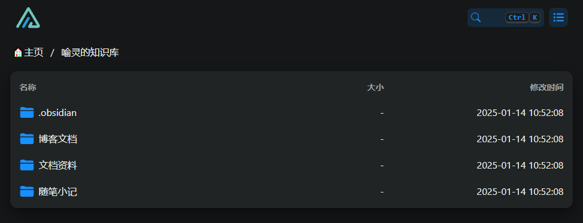Select 喻灵的知识库 breadcrumb item
This screenshot has height=223, width=583.
[x=90, y=53]
